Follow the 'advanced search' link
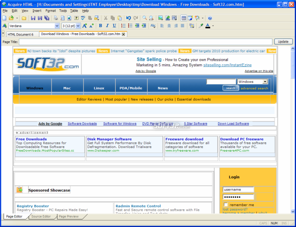Viewport: 296px width, 227px height. 254,88
